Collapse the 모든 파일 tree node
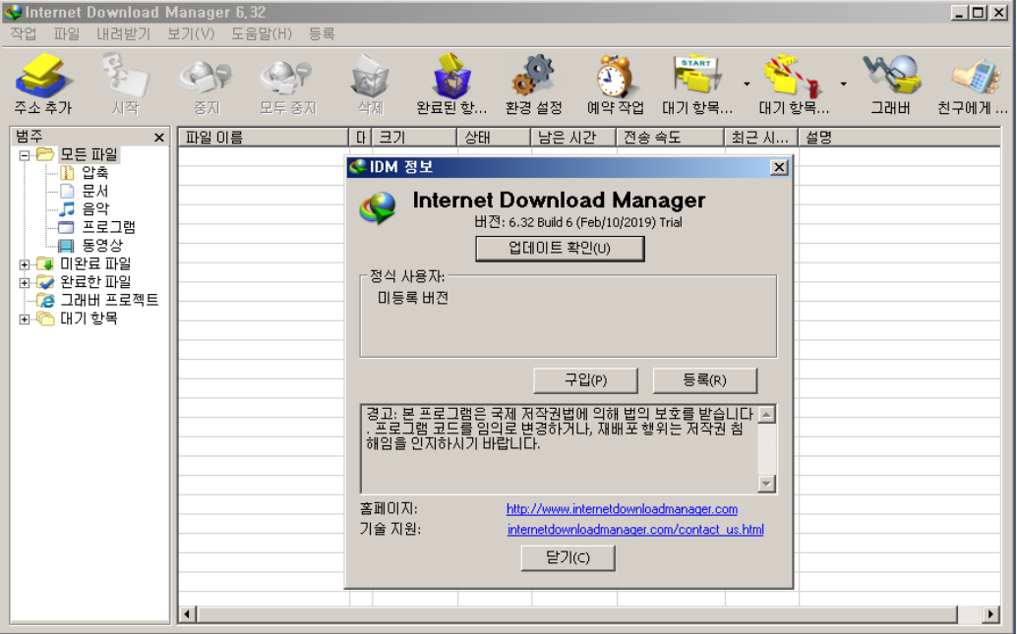This screenshot has height=634, width=1017. pyautogui.click(x=24, y=155)
